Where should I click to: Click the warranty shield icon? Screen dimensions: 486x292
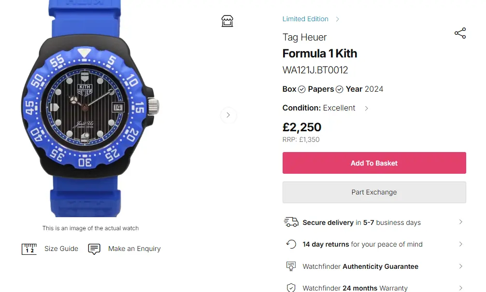tap(291, 288)
